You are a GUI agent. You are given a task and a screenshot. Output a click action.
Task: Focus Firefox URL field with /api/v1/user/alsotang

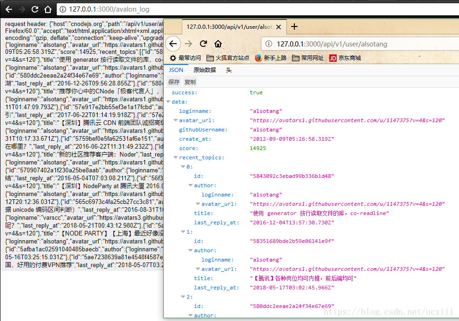[360, 44]
